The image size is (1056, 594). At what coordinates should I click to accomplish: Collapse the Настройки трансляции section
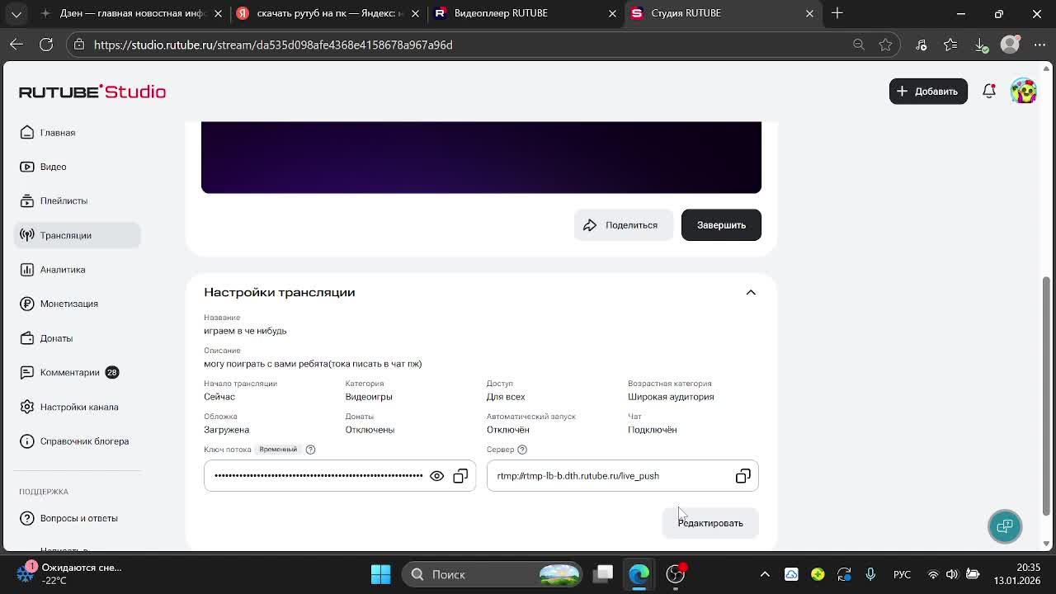pyautogui.click(x=751, y=292)
